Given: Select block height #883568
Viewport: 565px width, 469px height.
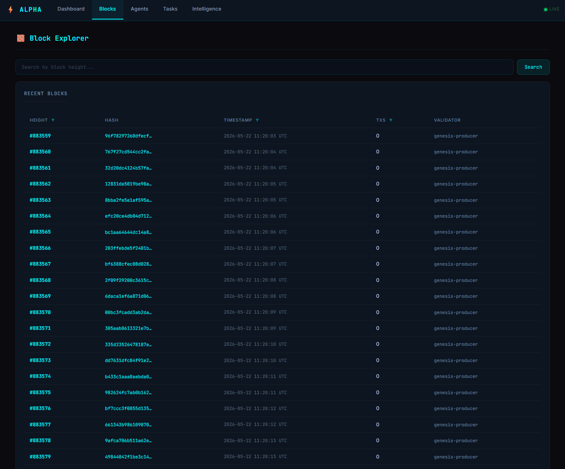Looking at the screenshot, I should point(40,280).
